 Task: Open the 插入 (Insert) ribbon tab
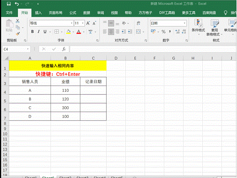(38, 12)
